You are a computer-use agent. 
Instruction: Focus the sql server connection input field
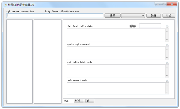[55, 16]
